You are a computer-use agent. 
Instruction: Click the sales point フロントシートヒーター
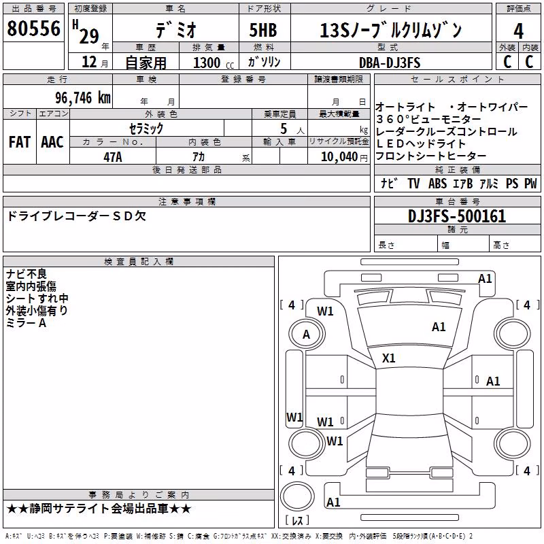point(431,156)
